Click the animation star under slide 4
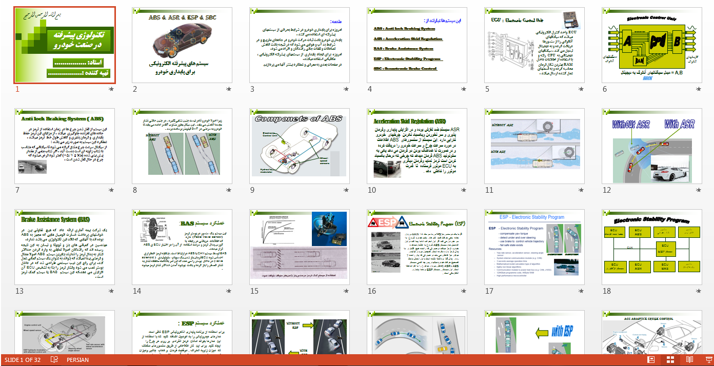 tap(464, 89)
